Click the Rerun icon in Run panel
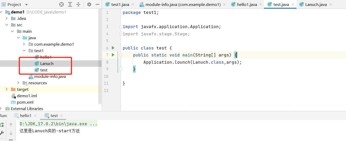 tap(2, 125)
